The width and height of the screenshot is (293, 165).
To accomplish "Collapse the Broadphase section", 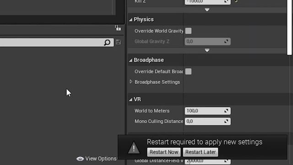I will click(x=130, y=60).
